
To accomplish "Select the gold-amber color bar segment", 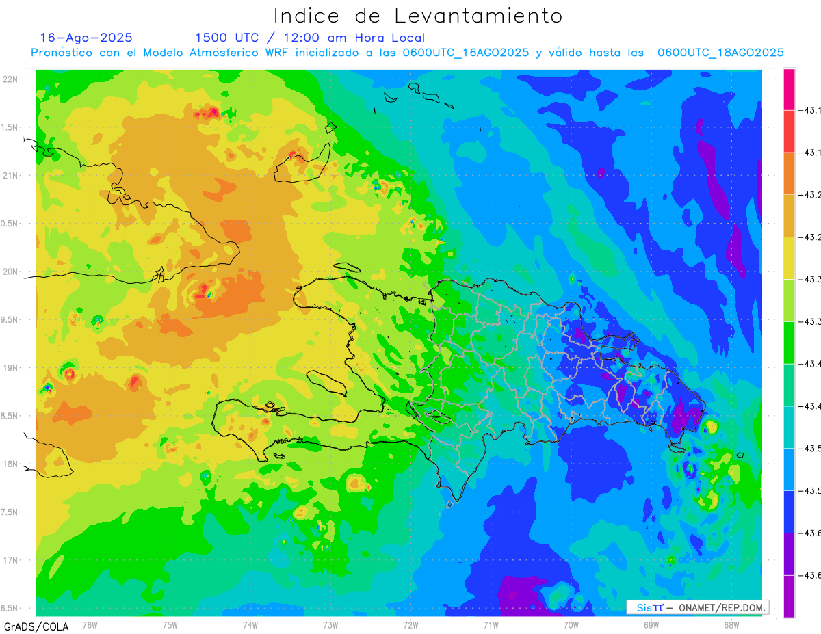I will click(x=789, y=216).
